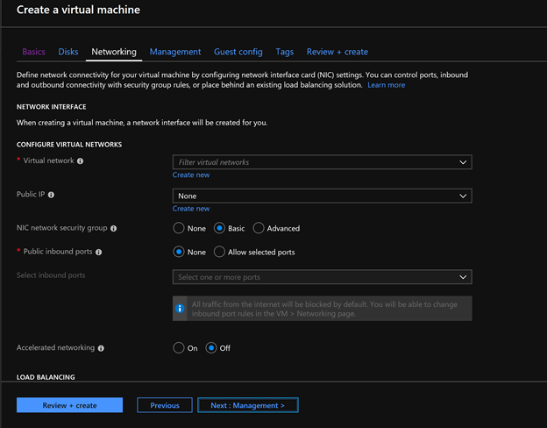Click the Select inbound ports label
Image resolution: width=547 pixels, height=428 pixels.
pos(51,275)
